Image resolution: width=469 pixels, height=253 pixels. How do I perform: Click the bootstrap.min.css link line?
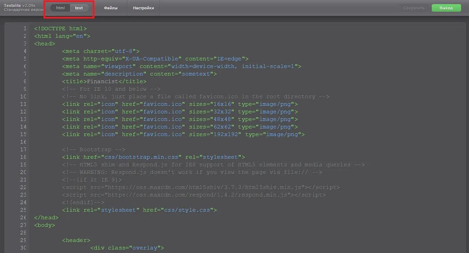coord(153,157)
